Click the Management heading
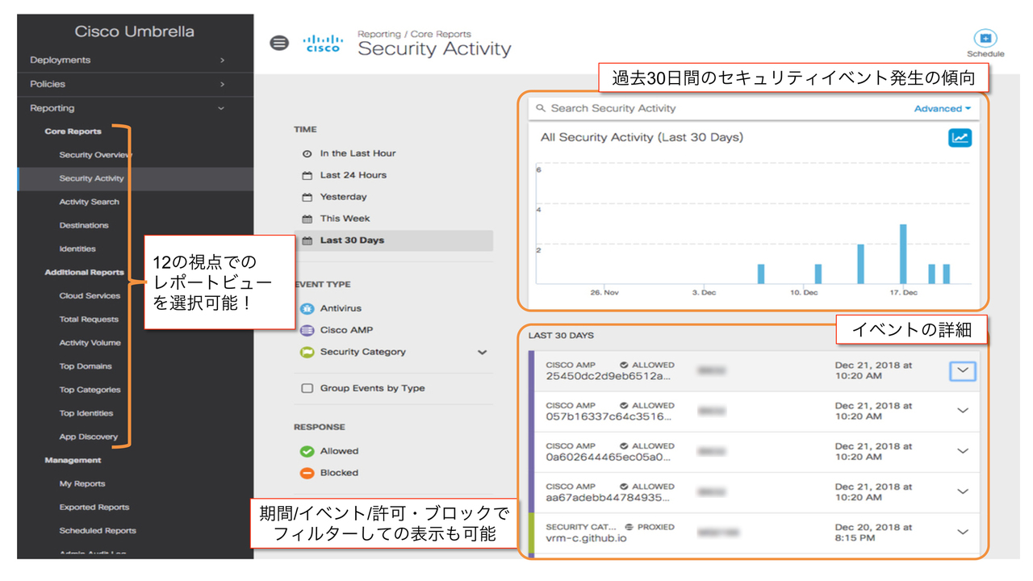This screenshot has height=581, width=1033. (x=73, y=460)
